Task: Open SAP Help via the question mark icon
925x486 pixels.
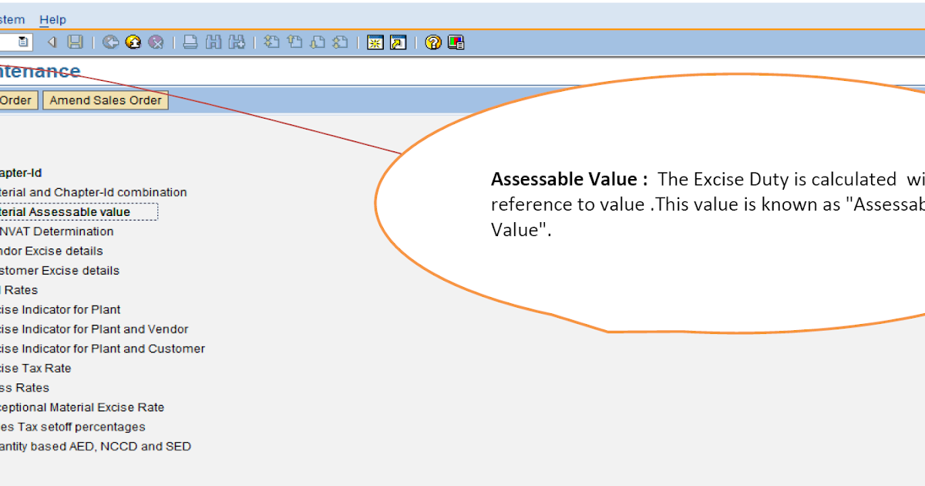Action: tap(432, 42)
